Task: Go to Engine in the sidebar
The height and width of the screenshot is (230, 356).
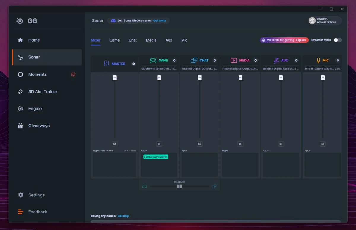Action: pyautogui.click(x=35, y=109)
